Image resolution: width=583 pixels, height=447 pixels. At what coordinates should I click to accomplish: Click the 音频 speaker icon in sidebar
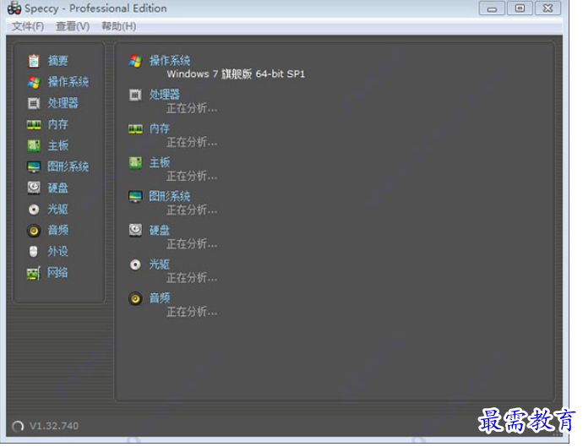pyautogui.click(x=34, y=231)
